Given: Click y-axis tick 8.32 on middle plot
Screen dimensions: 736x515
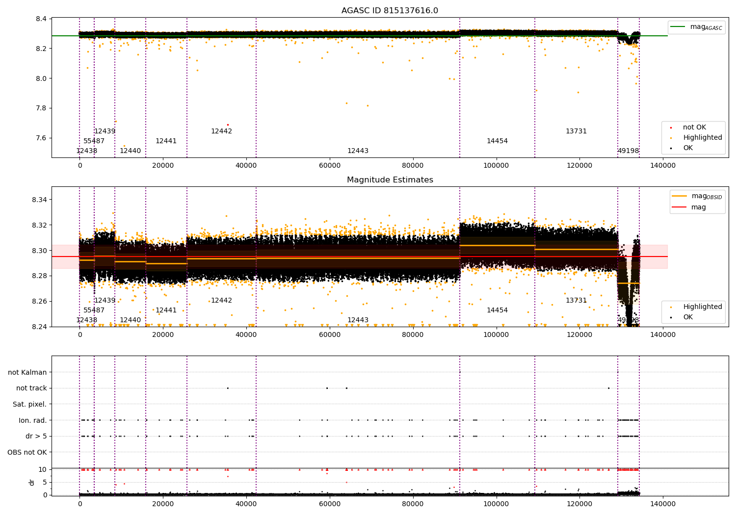Looking at the screenshot, I should click(39, 225).
